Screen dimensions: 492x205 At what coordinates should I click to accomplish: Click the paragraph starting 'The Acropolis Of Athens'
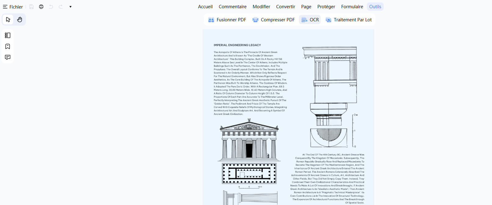(250, 83)
